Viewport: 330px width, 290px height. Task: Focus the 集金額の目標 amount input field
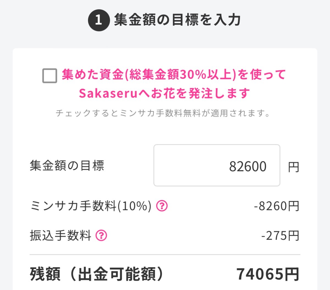(x=217, y=165)
